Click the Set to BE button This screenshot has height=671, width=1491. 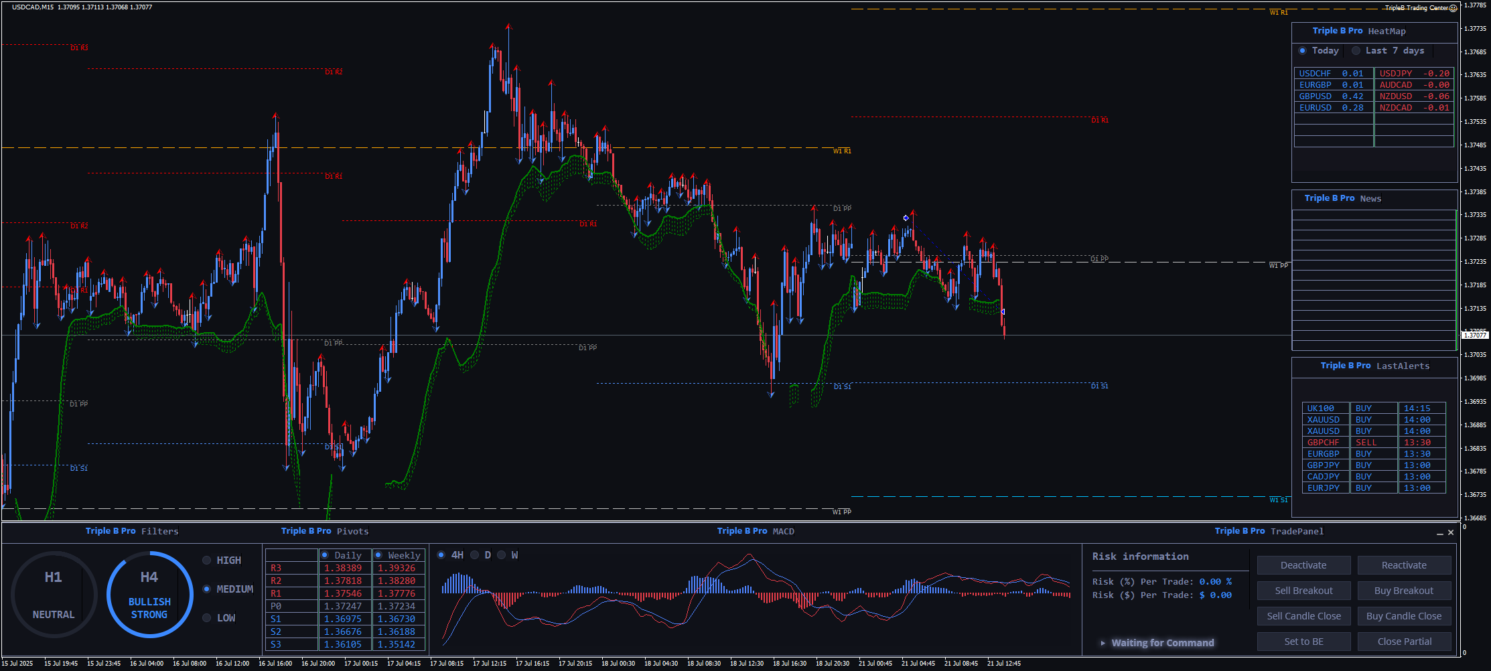click(1303, 642)
